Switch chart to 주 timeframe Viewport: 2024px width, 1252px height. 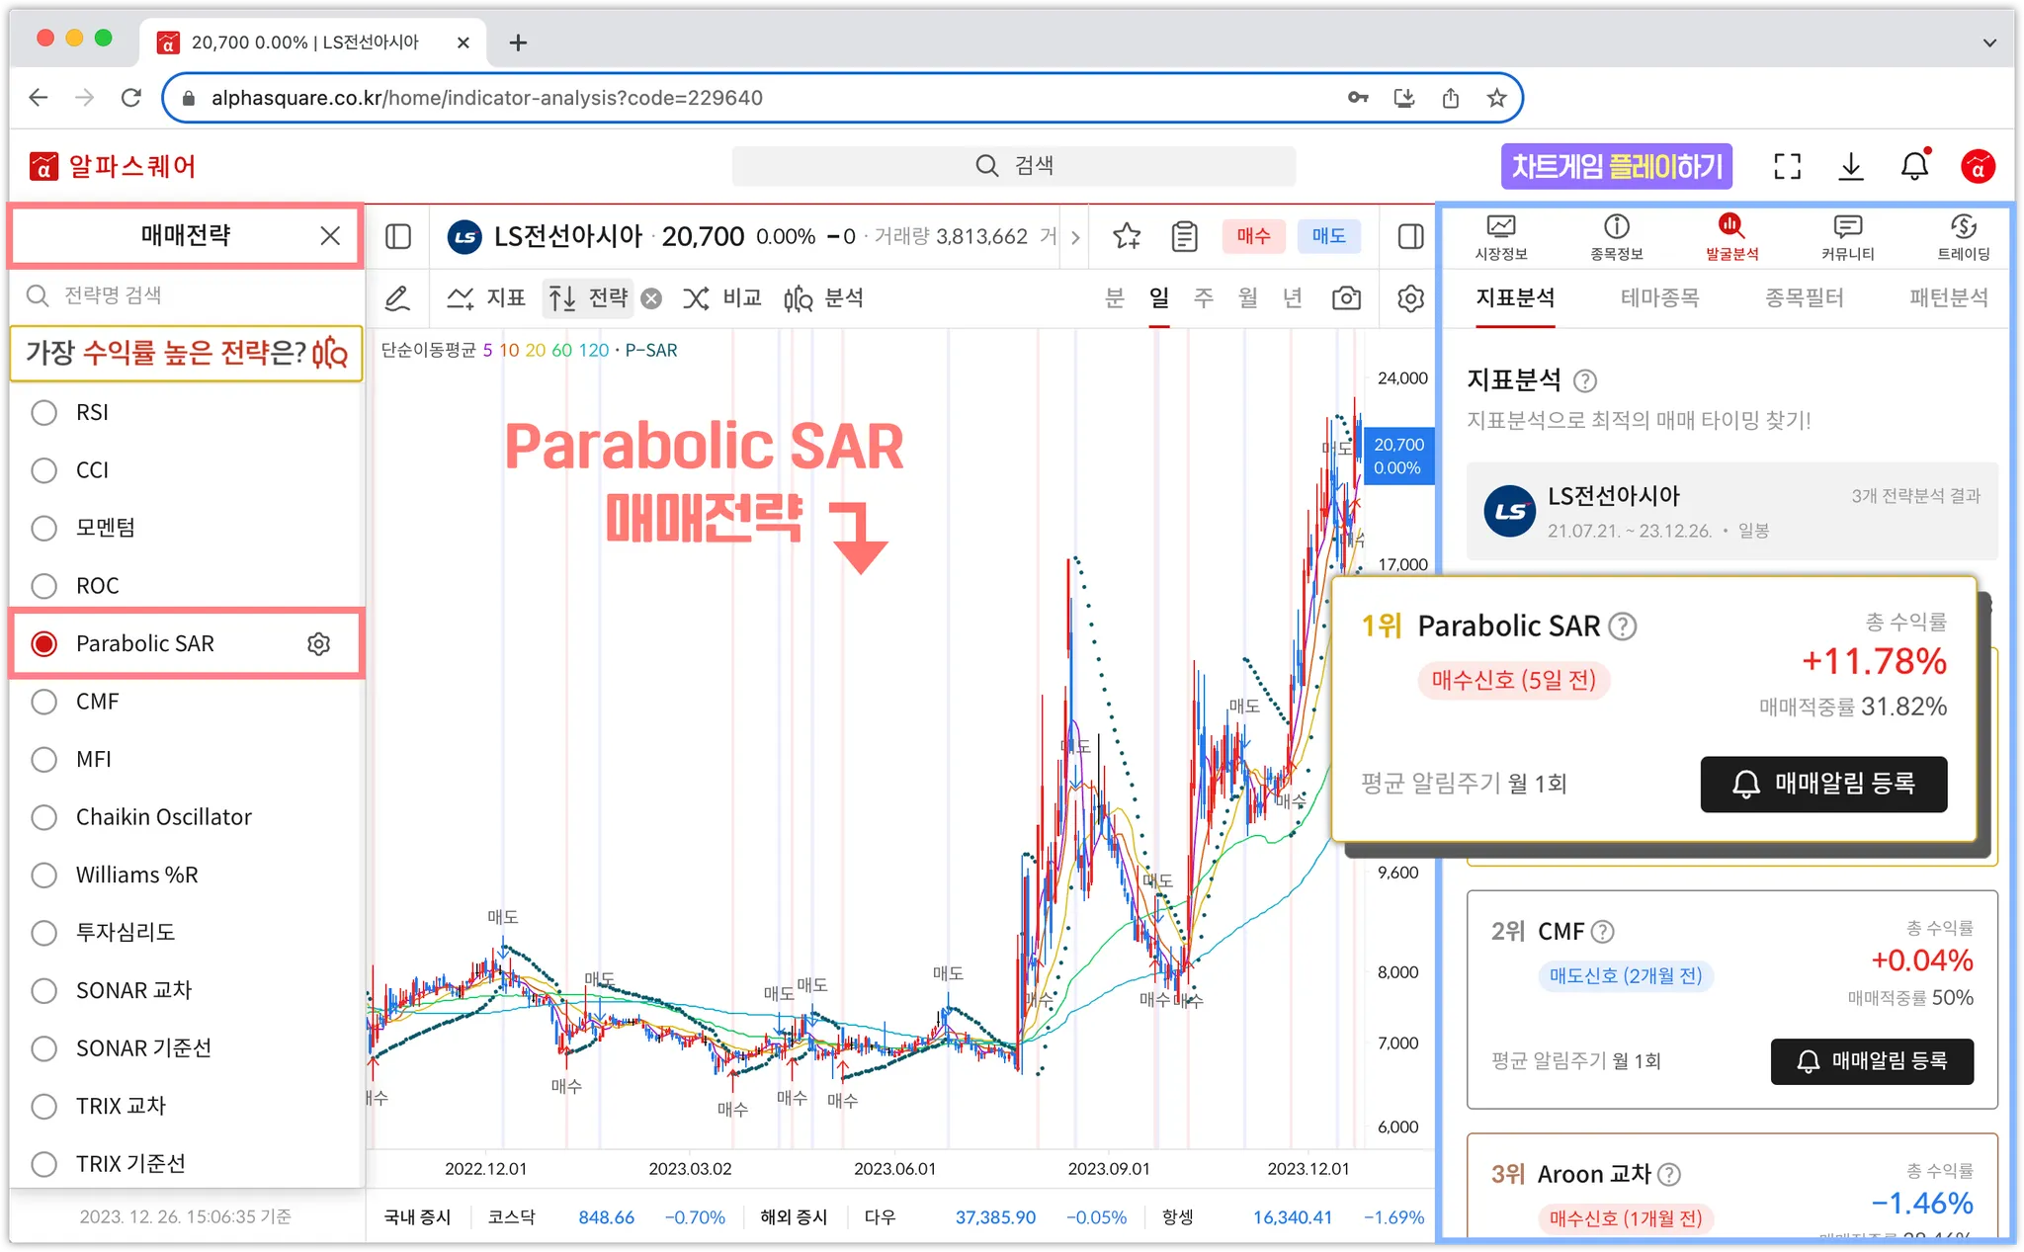(x=1203, y=297)
